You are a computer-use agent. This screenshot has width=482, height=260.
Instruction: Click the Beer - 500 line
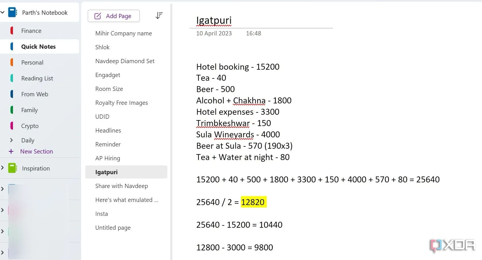(215, 89)
